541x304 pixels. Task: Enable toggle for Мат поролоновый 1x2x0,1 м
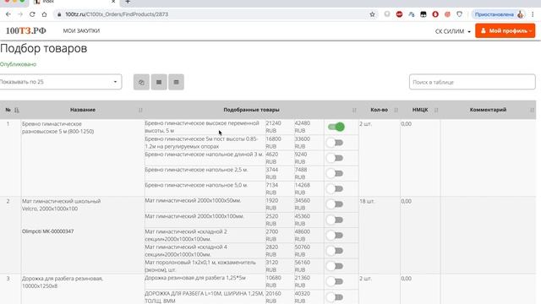click(x=335, y=266)
